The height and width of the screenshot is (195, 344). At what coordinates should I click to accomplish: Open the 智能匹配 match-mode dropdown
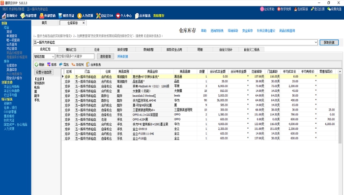pos(44,56)
